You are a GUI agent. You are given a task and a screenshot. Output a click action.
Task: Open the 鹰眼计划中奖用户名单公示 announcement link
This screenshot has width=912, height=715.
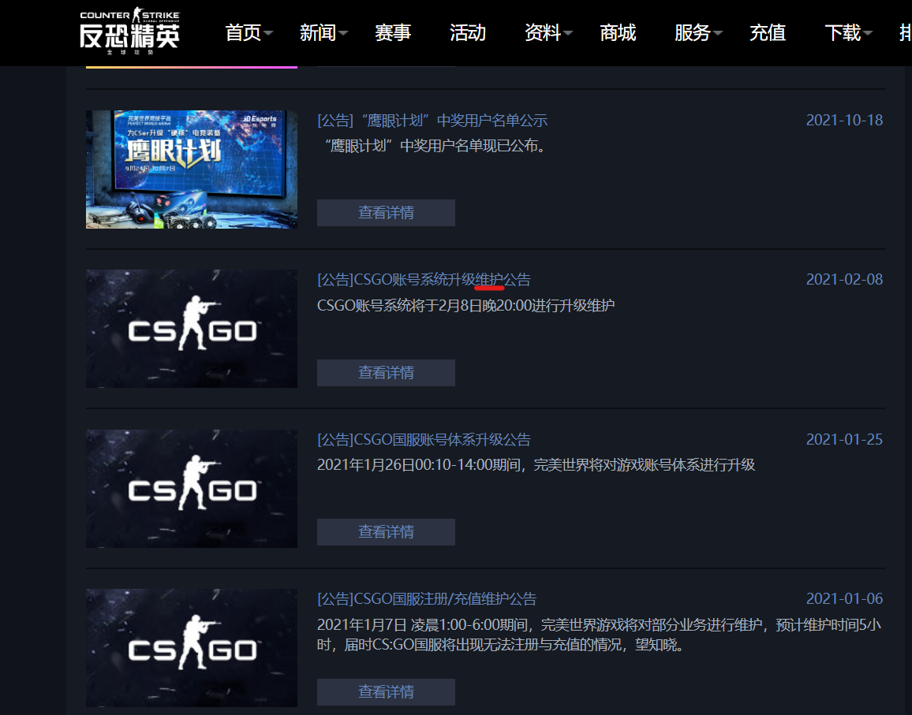click(x=432, y=121)
